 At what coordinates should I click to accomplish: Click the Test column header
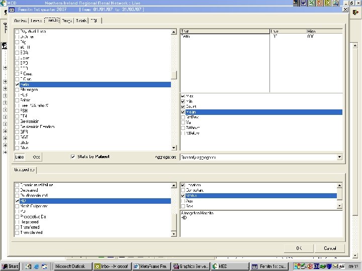point(225,31)
